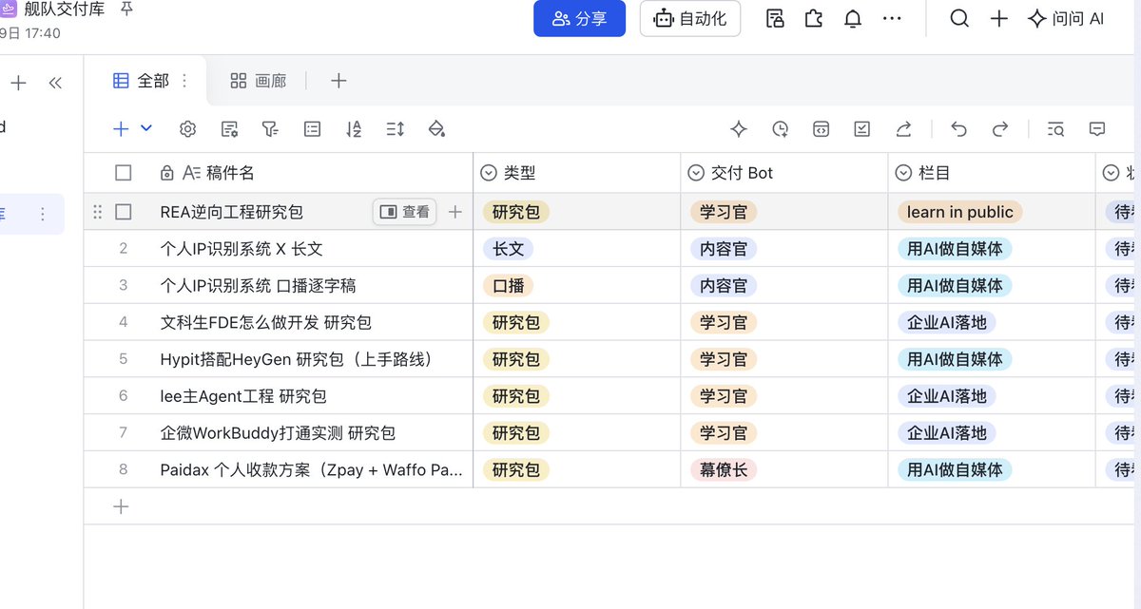Image resolution: width=1141 pixels, height=609 pixels.
Task: Click the 长文 type tag in row 2
Action: pyautogui.click(x=508, y=249)
